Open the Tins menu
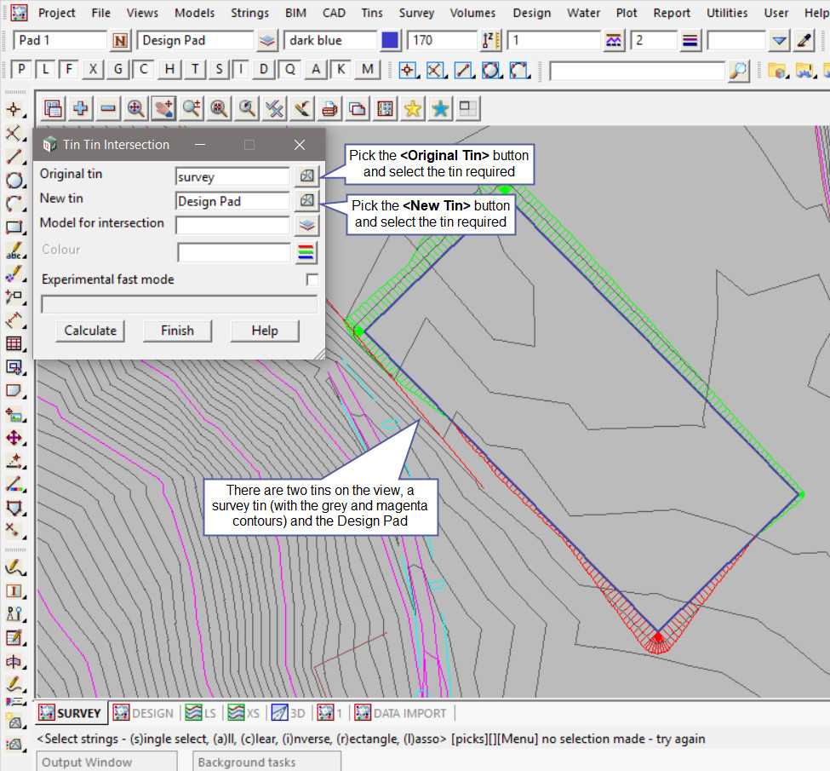Image resolution: width=830 pixels, height=771 pixels. coord(371,13)
